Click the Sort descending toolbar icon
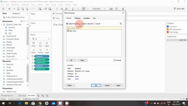This screenshot has width=188, height=106. coord(66,9)
